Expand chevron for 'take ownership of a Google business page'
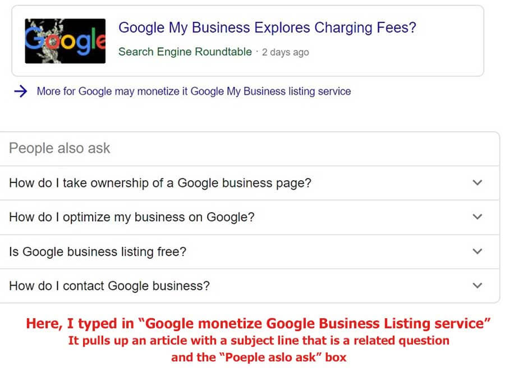This screenshot has width=505, height=376. 478,183
